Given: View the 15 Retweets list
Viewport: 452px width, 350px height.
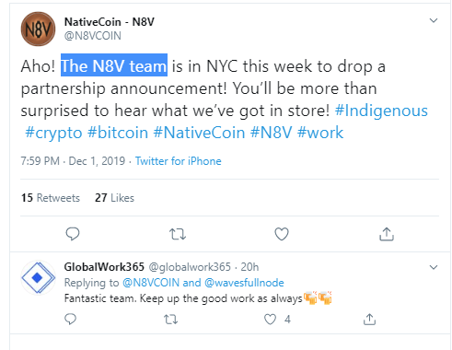Looking at the screenshot, I should point(51,198).
